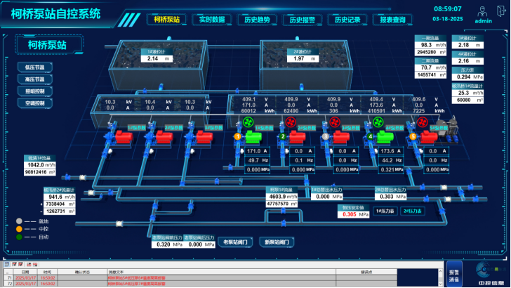Image resolution: width=511 pixels, height=288 pixels.
Task: Select the 1#压力表 button
Action: point(384,211)
